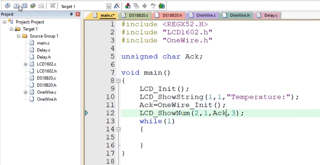Click the "Temperature:" string on line 10

(x=258, y=97)
